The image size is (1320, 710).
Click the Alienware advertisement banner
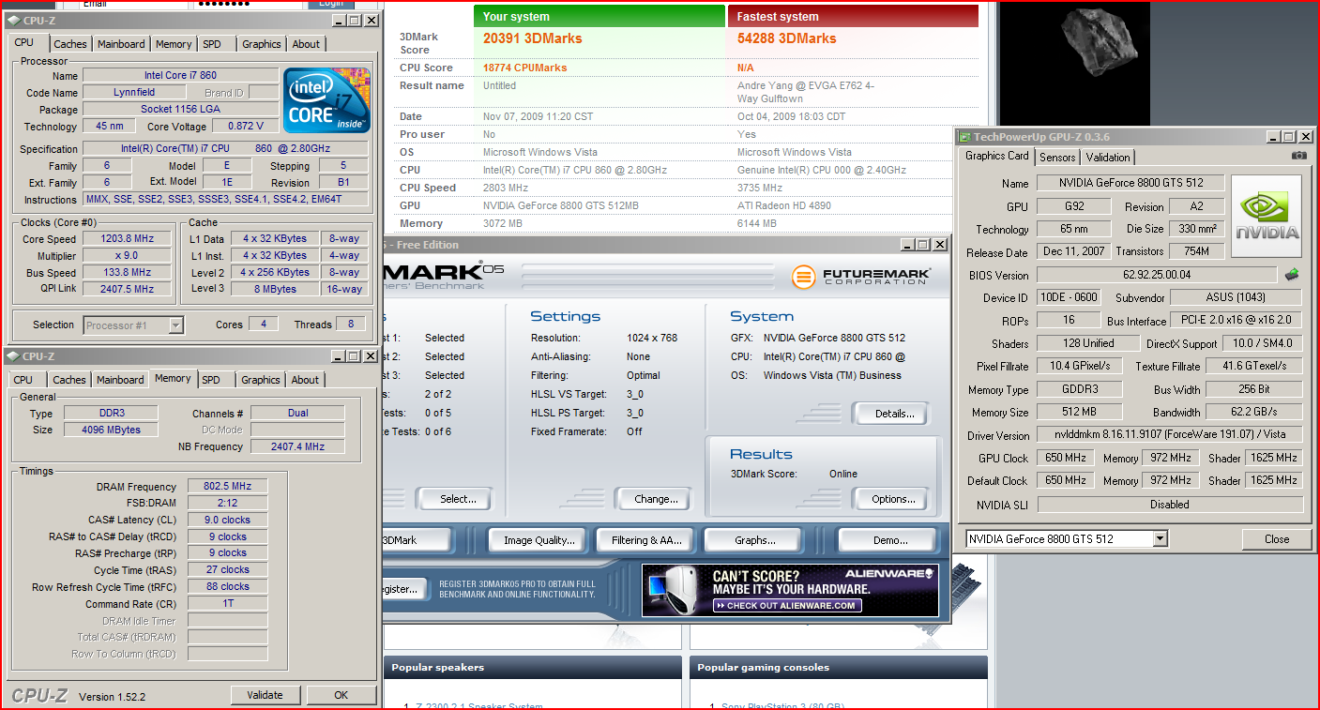(790, 590)
